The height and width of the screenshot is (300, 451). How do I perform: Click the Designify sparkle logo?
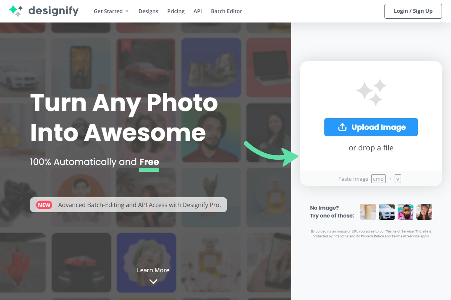[x=16, y=11]
